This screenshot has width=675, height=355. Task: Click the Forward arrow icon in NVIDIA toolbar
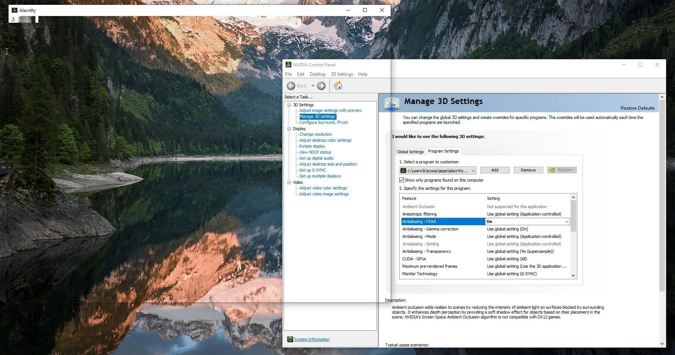pyautogui.click(x=321, y=86)
